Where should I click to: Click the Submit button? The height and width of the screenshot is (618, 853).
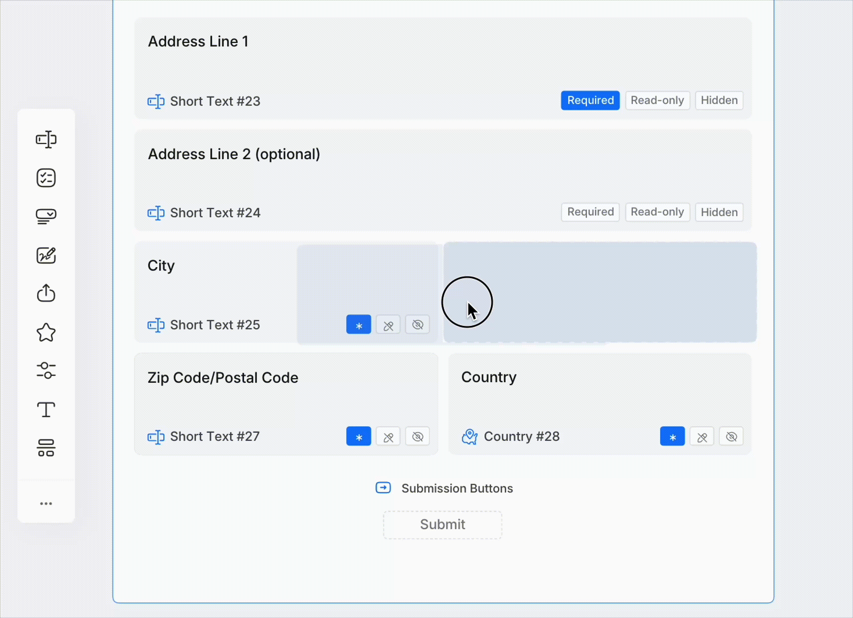coord(442,524)
